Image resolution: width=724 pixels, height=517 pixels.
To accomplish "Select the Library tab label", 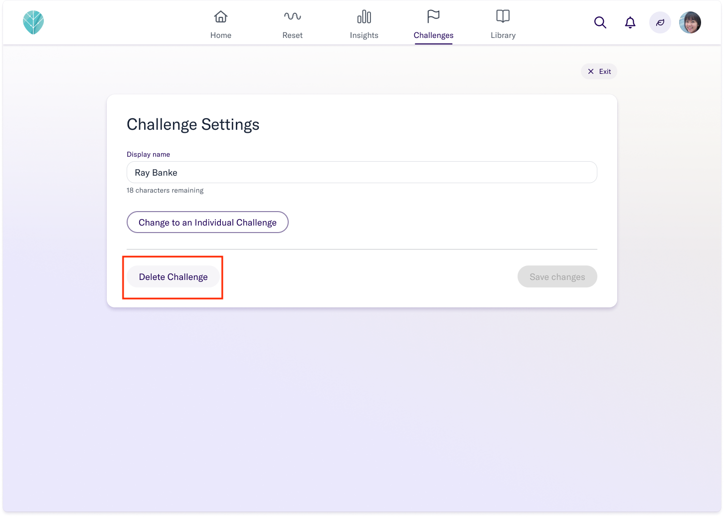I will tap(503, 35).
